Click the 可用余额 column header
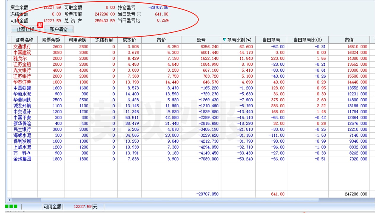The image size is (380, 214). click(x=77, y=40)
